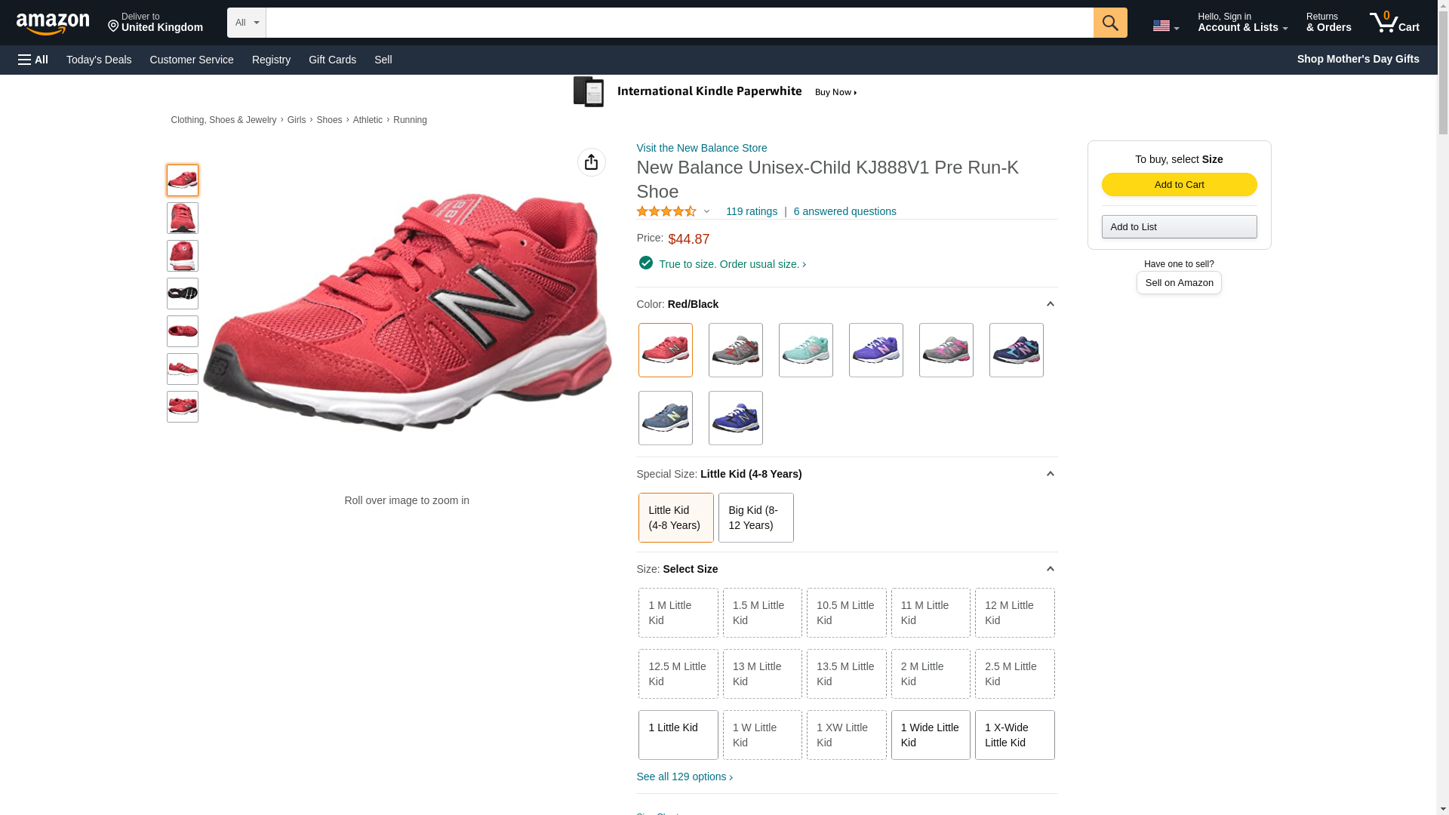Image resolution: width=1449 pixels, height=815 pixels.
Task: Open the See all 129 options link
Action: pyautogui.click(x=684, y=777)
